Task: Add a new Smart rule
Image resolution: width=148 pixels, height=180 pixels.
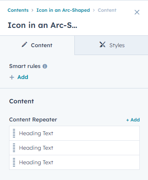Action: pyautogui.click(x=19, y=77)
